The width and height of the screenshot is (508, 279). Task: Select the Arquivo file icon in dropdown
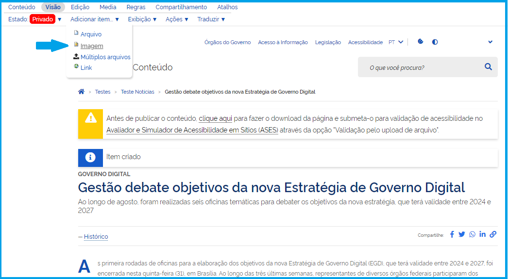pyautogui.click(x=76, y=33)
